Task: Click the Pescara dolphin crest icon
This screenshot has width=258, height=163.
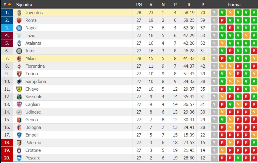Action: pos(19,158)
